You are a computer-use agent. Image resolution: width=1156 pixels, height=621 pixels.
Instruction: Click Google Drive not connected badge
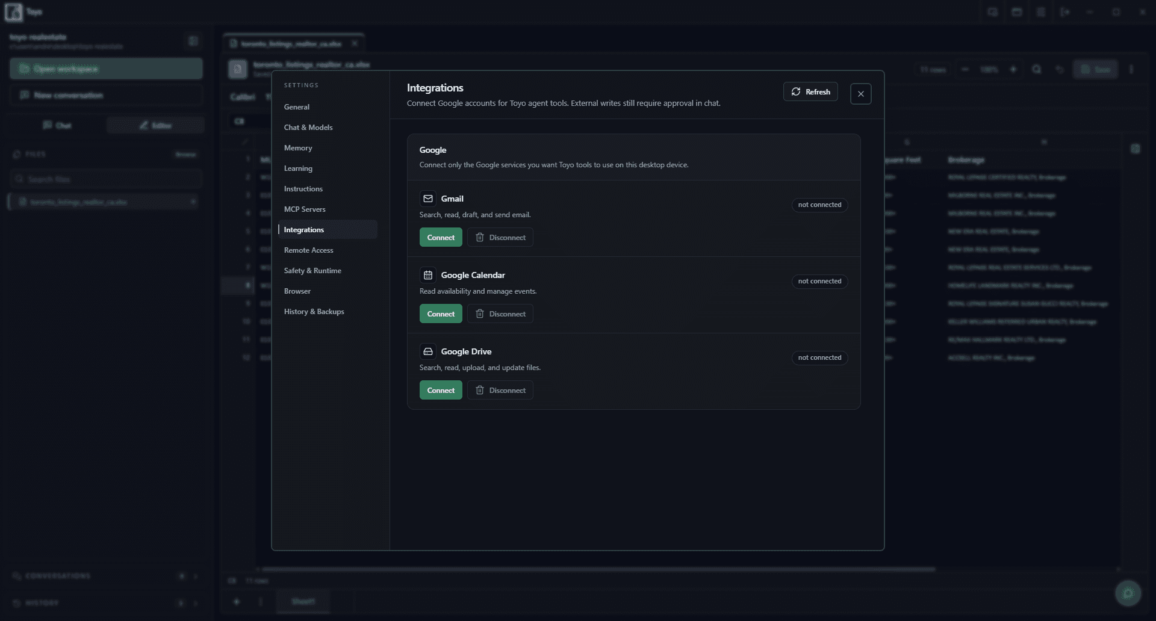click(819, 357)
